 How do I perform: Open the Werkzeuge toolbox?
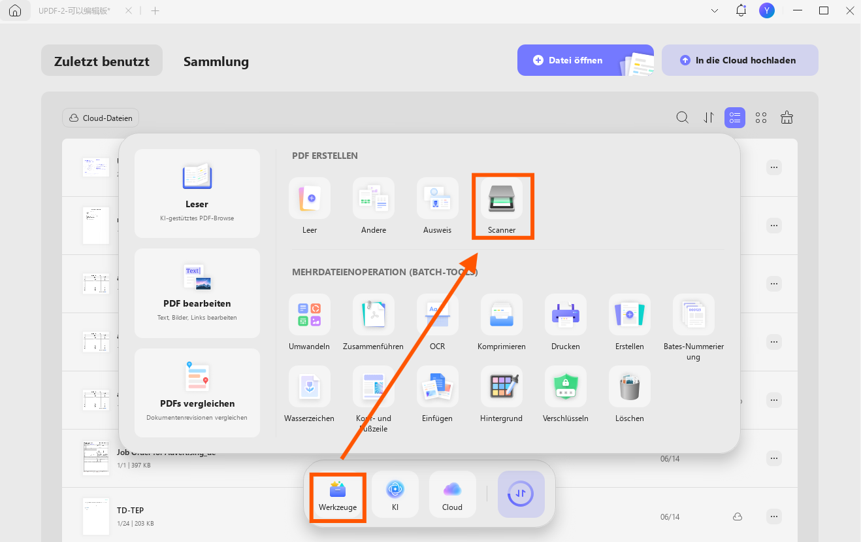click(x=338, y=495)
